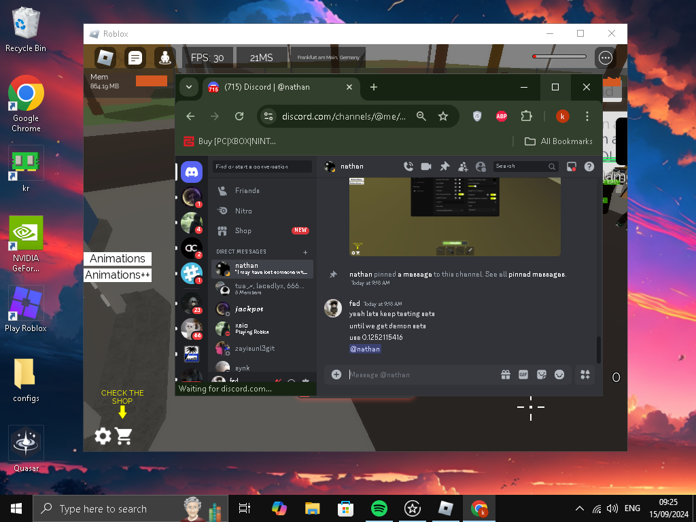
Task: Start a video call in Discord
Action: (x=426, y=167)
